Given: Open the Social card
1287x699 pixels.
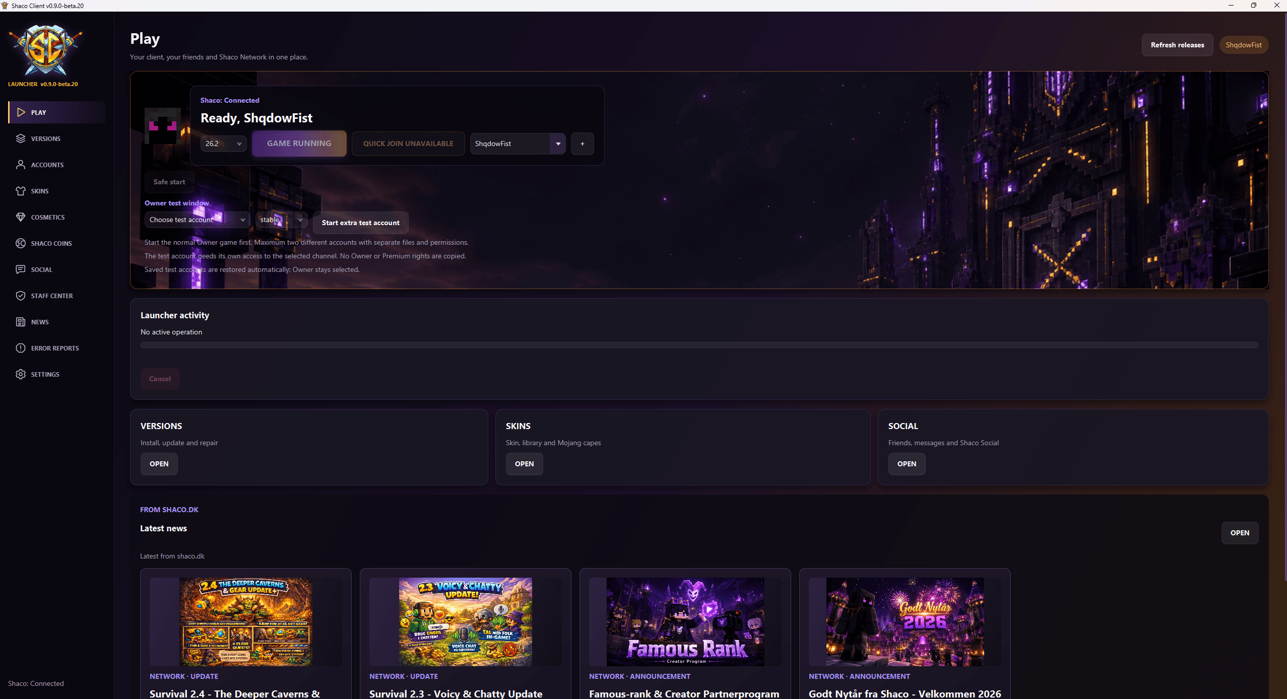Looking at the screenshot, I should pos(907,464).
